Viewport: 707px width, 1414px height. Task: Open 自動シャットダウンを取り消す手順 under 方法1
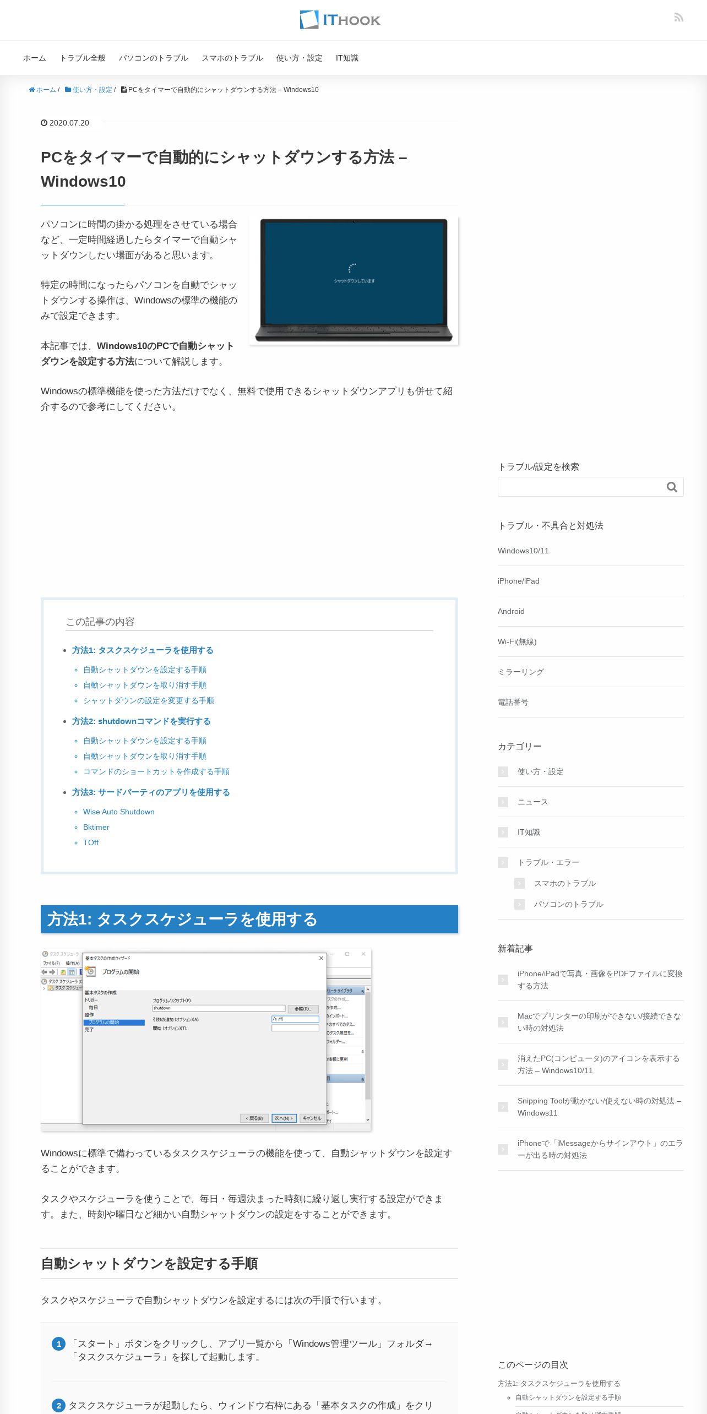pyautogui.click(x=145, y=685)
